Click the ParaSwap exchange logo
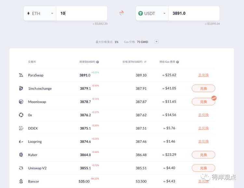The width and height of the screenshot is (244, 188). (x=21, y=75)
